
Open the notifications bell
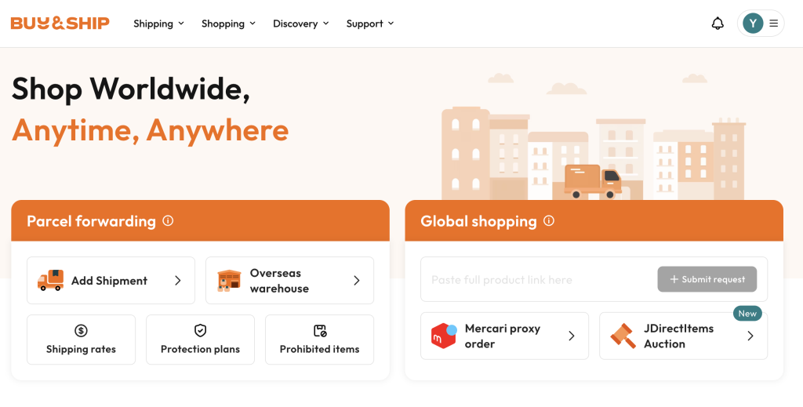pyautogui.click(x=718, y=24)
